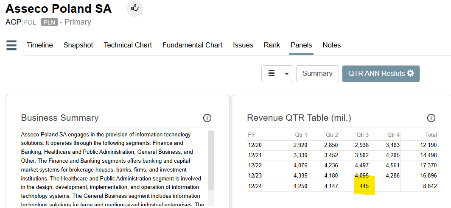The height and width of the screenshot is (208, 451).
Task: Open Revenue QTR Table info icon
Action: [x=431, y=118]
